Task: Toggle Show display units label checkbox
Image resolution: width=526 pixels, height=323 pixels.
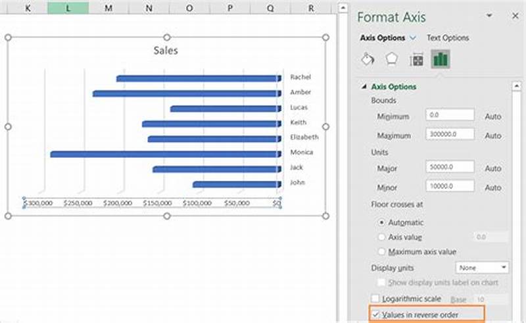Action: coord(381,282)
